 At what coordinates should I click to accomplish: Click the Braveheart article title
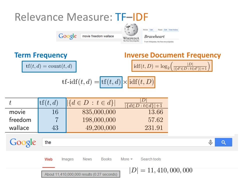(x=154, y=36)
